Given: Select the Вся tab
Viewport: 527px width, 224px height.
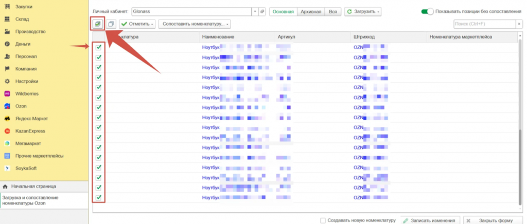Looking at the screenshot, I should coord(332,11).
